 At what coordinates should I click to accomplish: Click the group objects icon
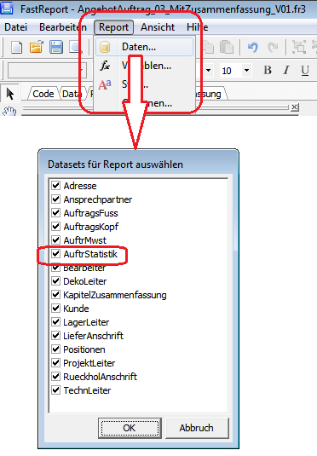pos(299,47)
